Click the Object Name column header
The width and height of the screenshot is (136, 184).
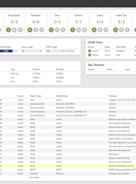62,96
